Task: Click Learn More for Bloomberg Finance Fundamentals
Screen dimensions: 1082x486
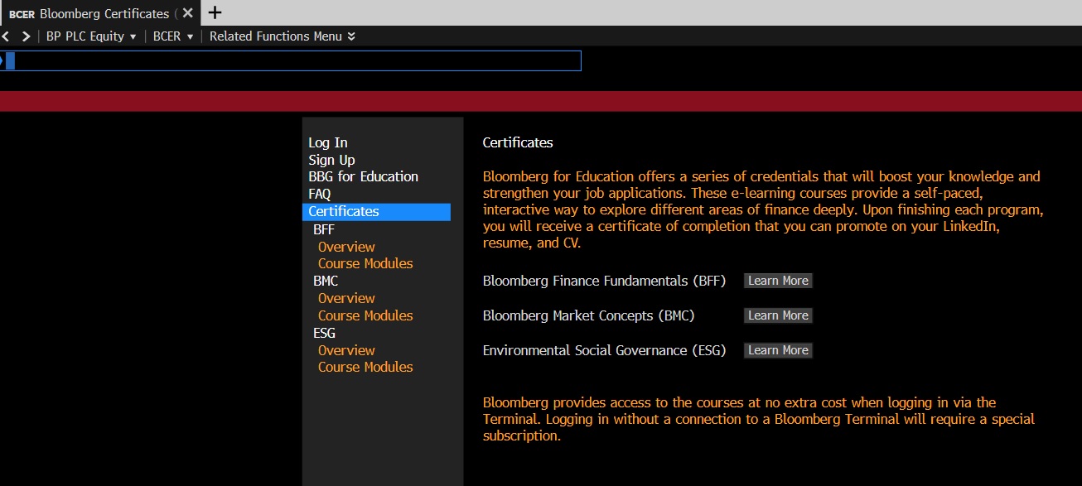Action: pyautogui.click(x=778, y=281)
